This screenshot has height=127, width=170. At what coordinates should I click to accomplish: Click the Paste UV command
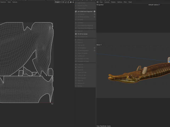[x=80, y=67]
